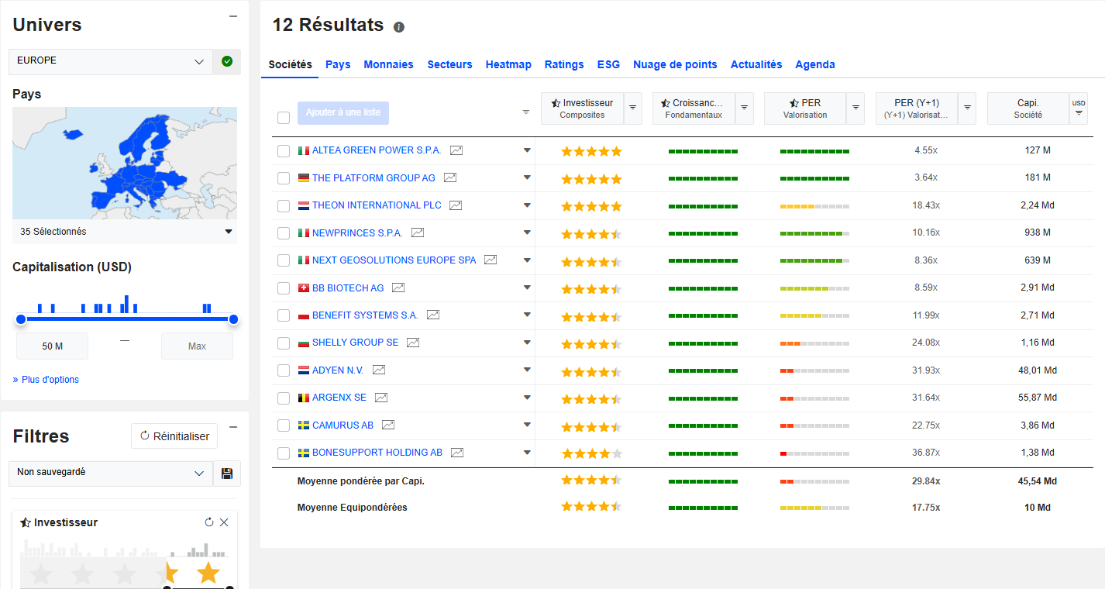1105x589 pixels.
Task: Click the left capitalisation slider handle
Action: [x=21, y=319]
